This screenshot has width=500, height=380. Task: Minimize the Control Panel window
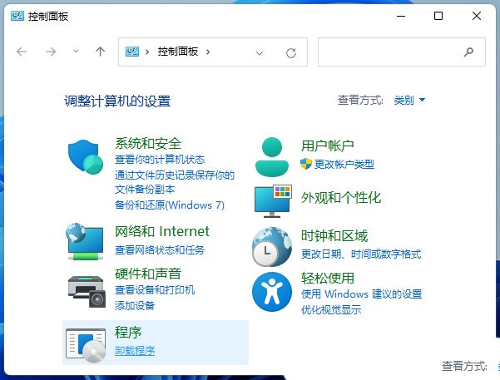[401, 16]
